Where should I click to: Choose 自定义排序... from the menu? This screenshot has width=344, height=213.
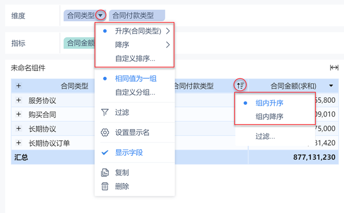pos(135,59)
